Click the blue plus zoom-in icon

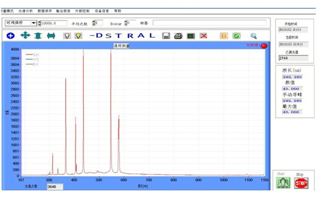click(x=11, y=36)
